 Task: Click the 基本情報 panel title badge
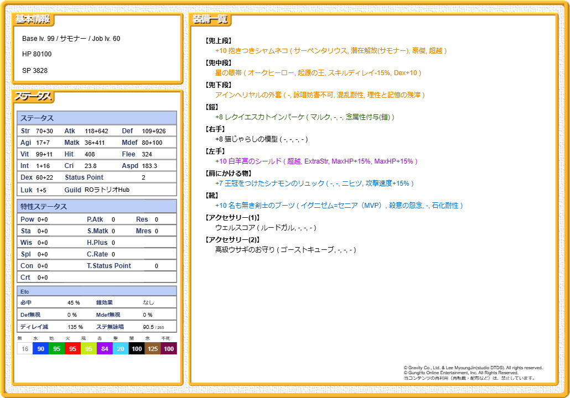(x=33, y=19)
